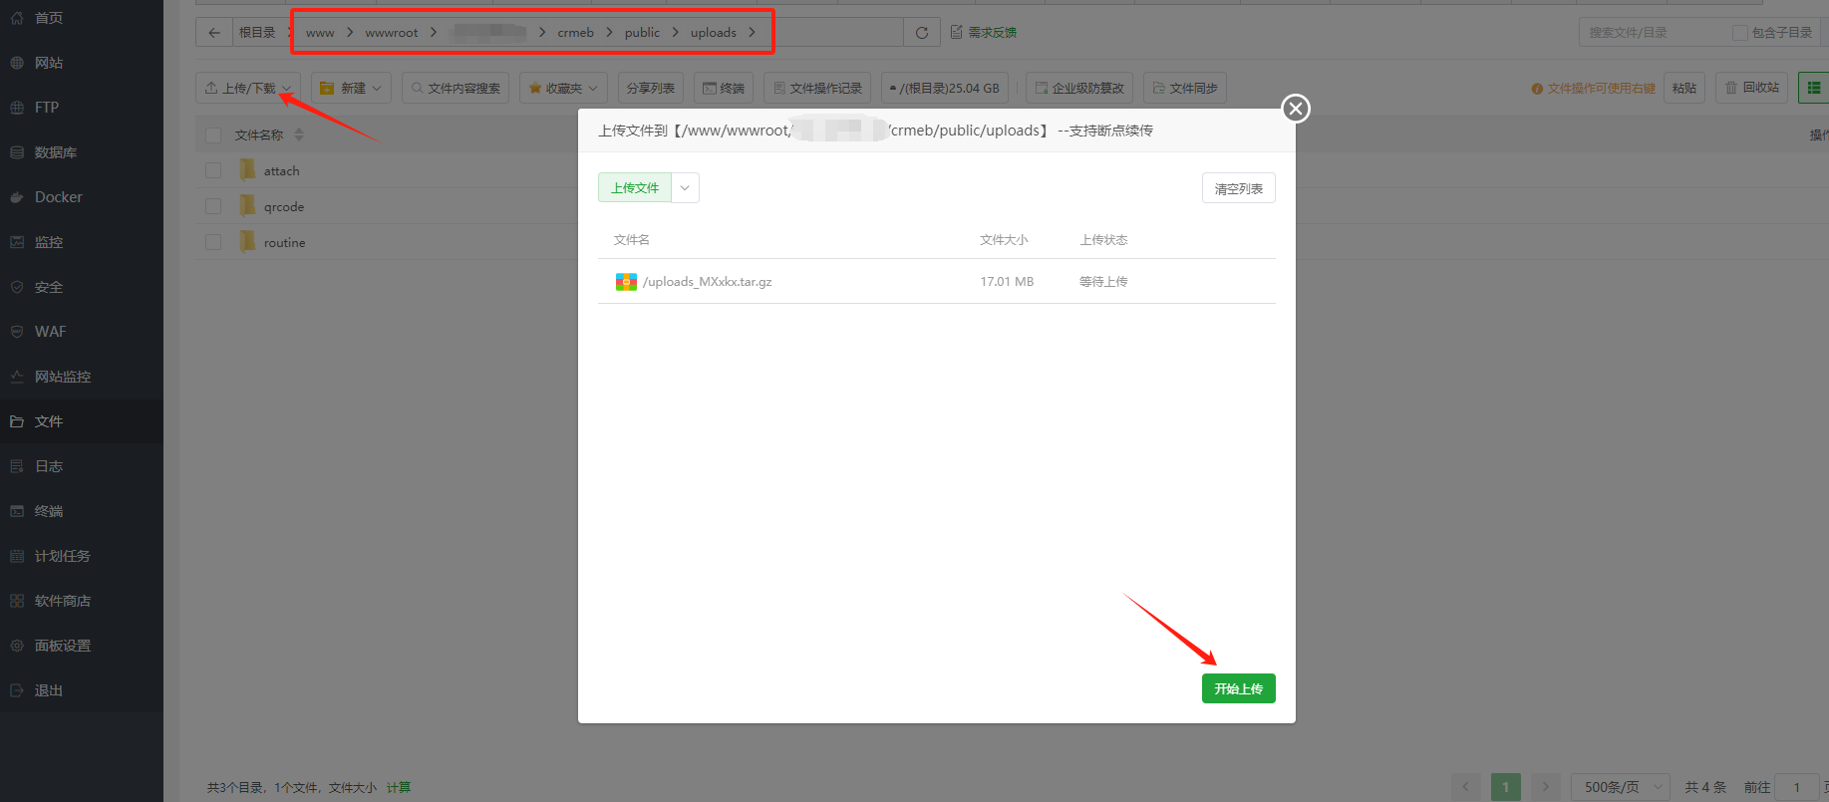Click the back arrow in path bar

214,33
